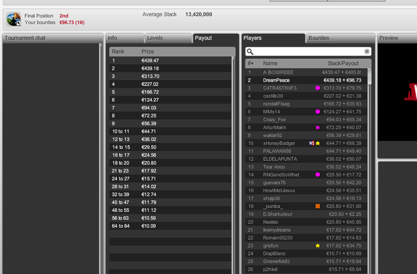Open the Preview panel tab
This screenshot has height=274, width=417.
click(397, 38)
